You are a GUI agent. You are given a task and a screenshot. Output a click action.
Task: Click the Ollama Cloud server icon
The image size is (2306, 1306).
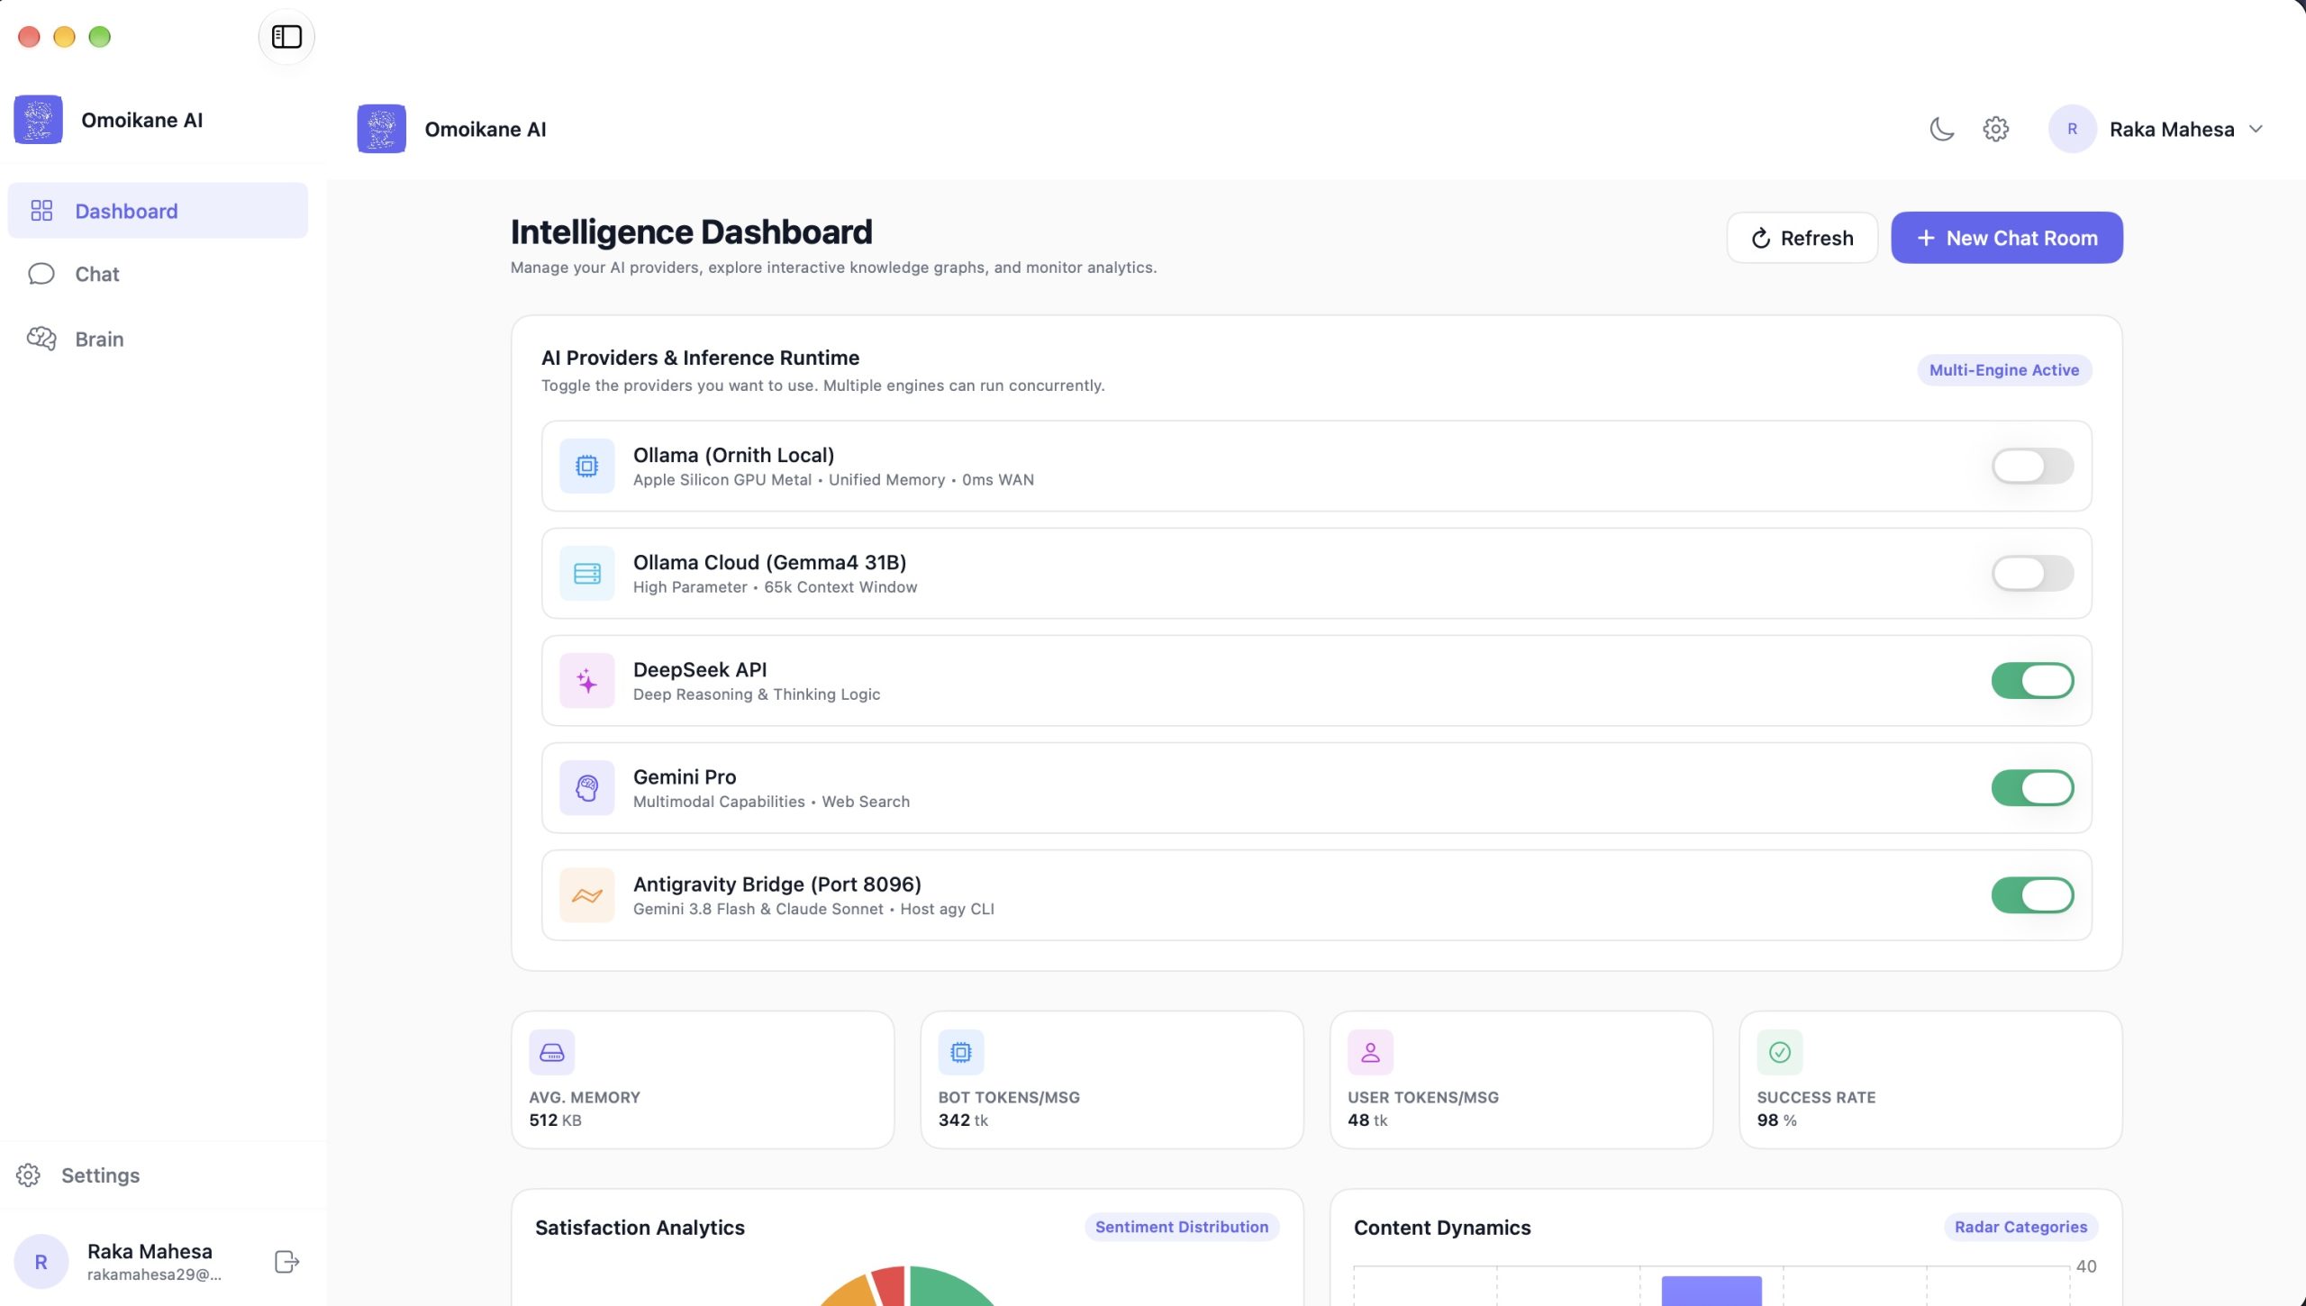[x=587, y=573]
